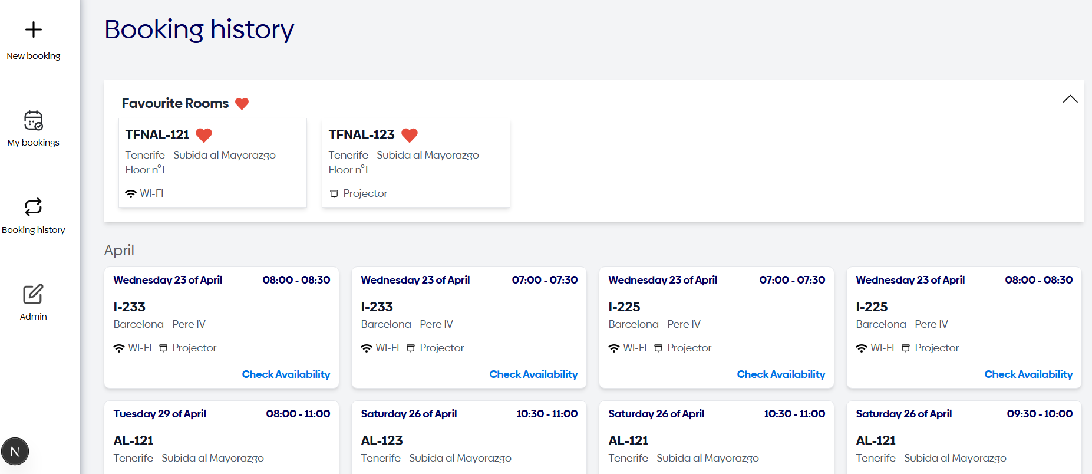1092x474 pixels.
Task: Open the TFNAL-123 favourite room card
Action: pyautogui.click(x=415, y=163)
